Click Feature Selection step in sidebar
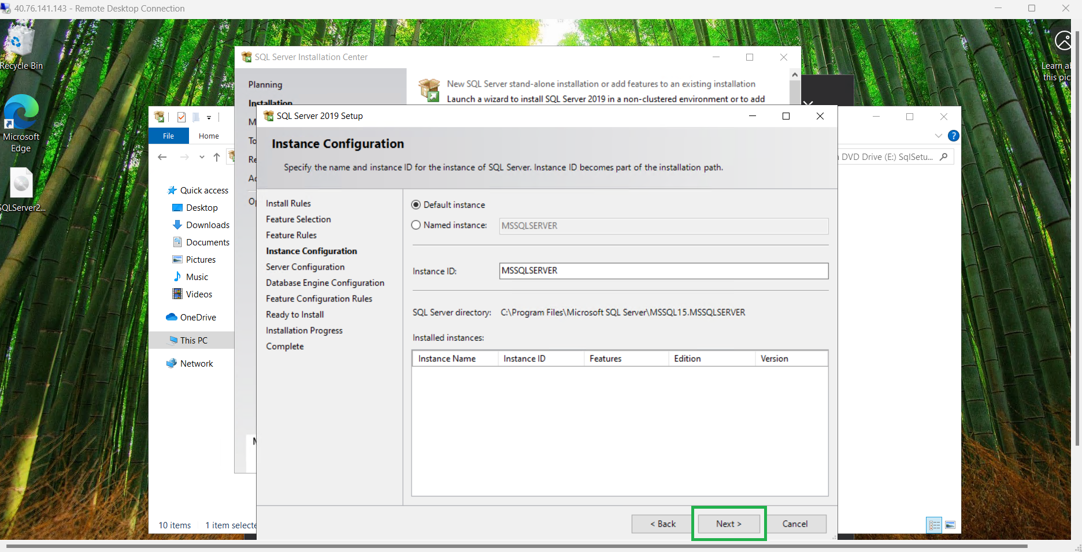The height and width of the screenshot is (552, 1082). (x=298, y=219)
